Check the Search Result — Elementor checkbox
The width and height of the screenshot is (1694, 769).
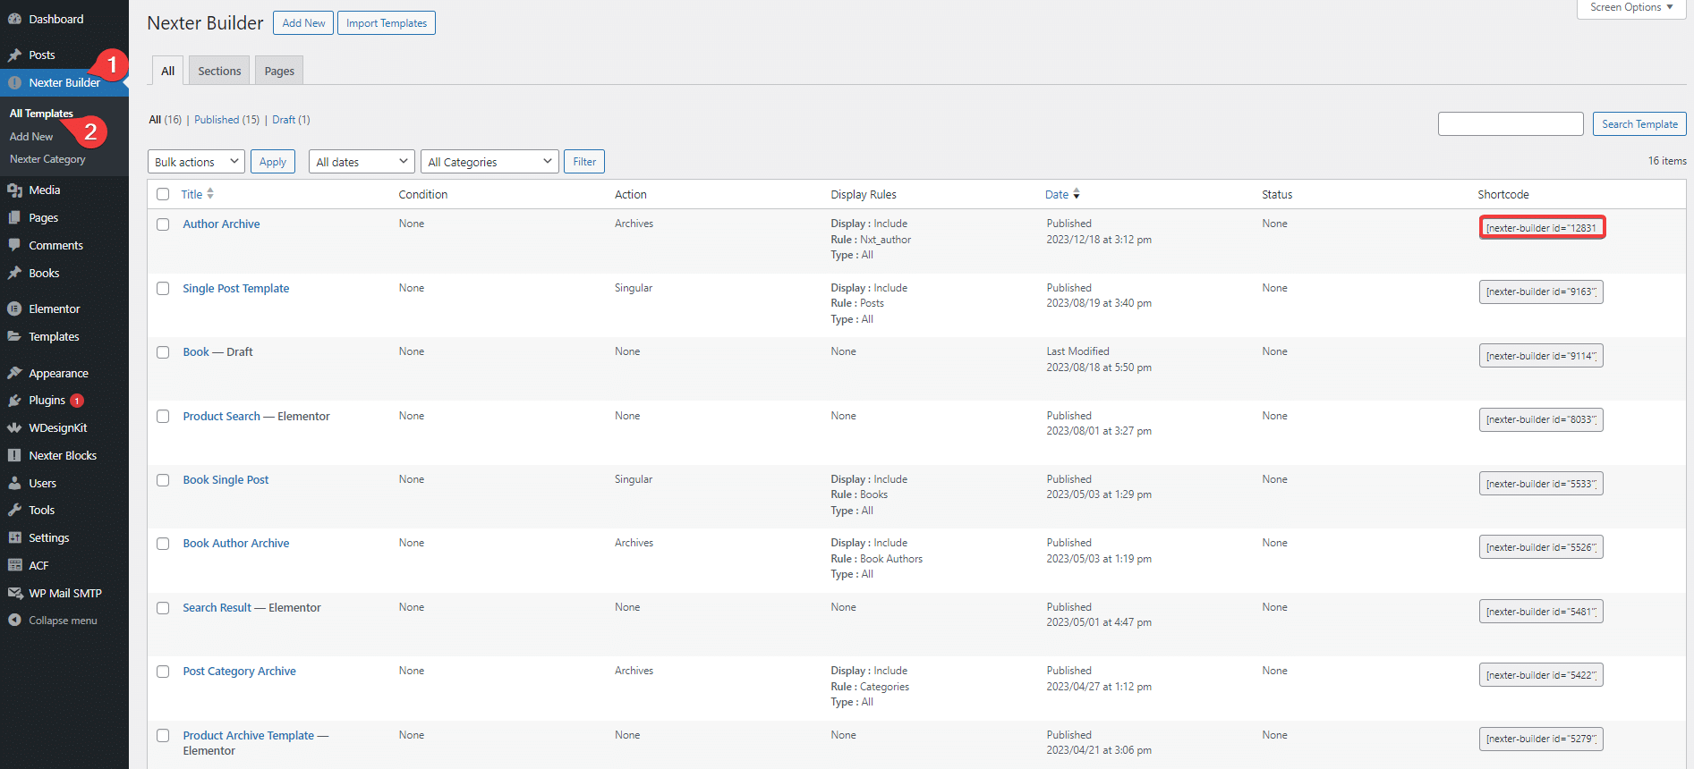coord(163,608)
